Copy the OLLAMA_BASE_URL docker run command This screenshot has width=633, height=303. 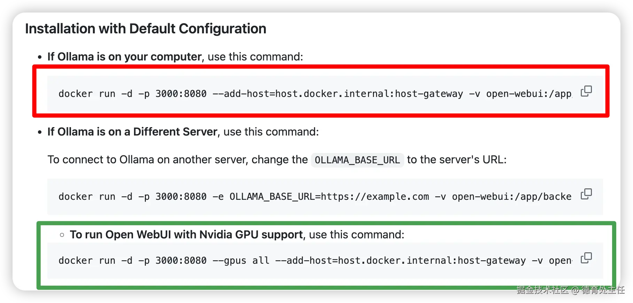[586, 194]
